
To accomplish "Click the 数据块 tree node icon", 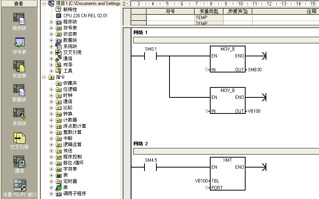I will point(58,40).
